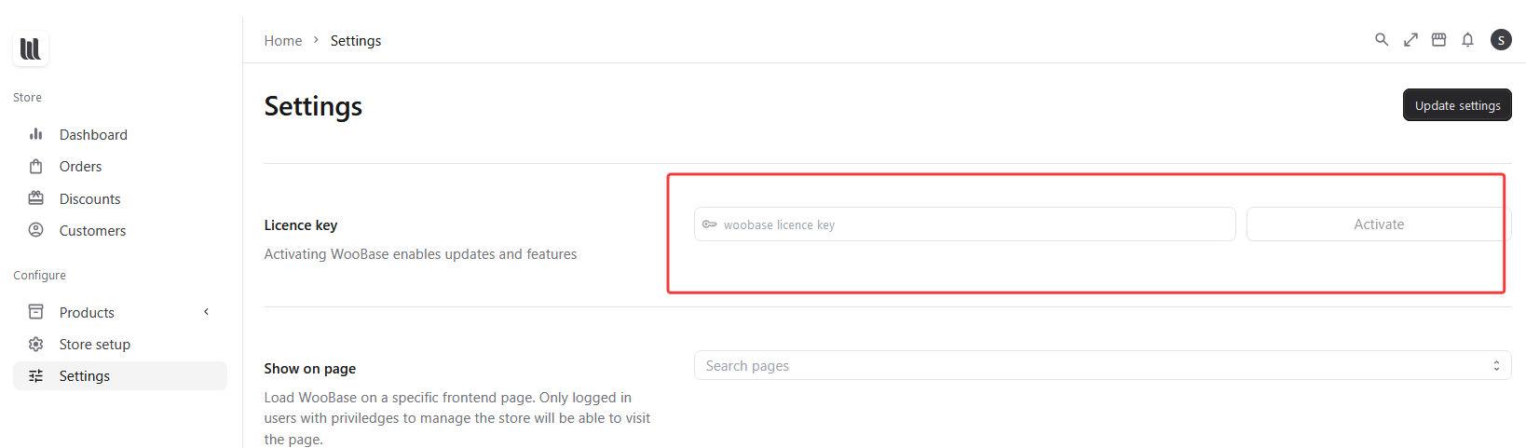
Task: Toggle fullscreen with the expand arrows icon
Action: [x=1410, y=39]
